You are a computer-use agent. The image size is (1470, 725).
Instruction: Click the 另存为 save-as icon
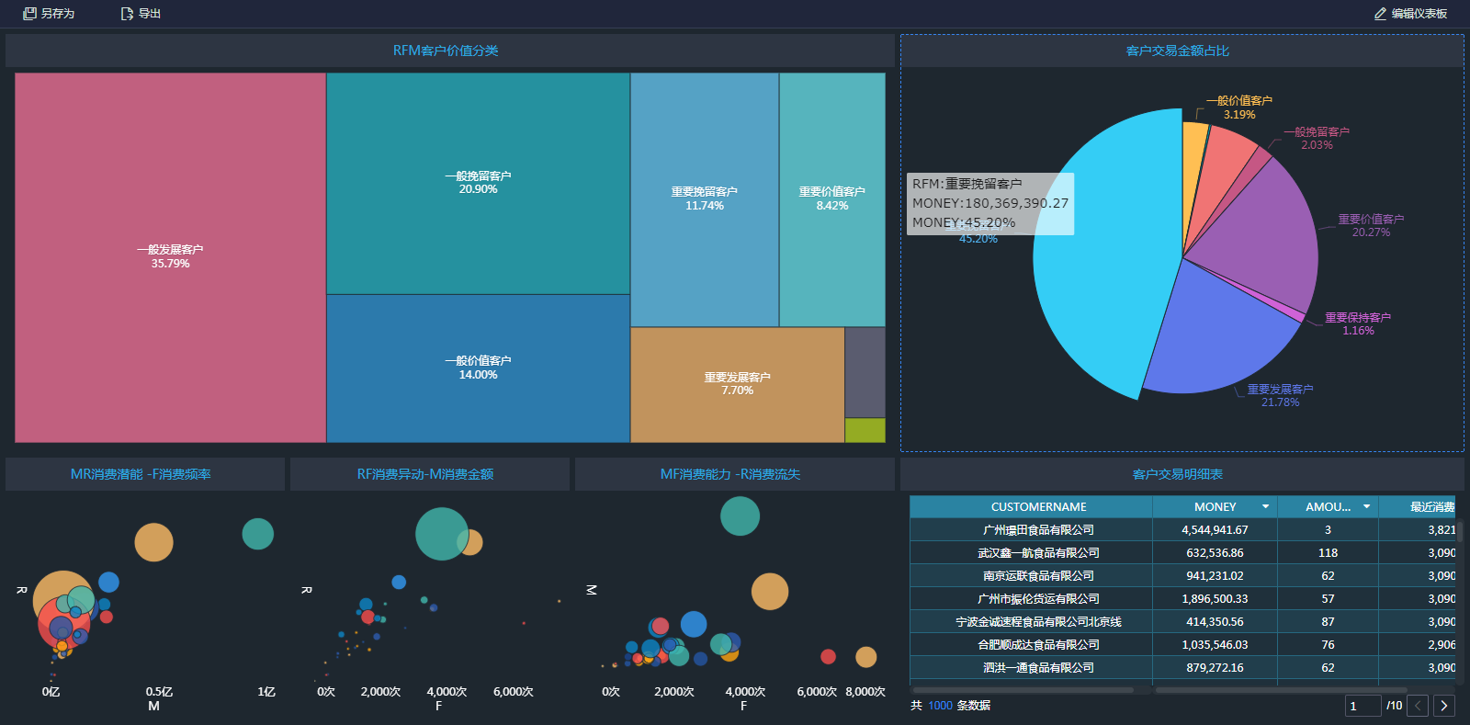pos(29,14)
